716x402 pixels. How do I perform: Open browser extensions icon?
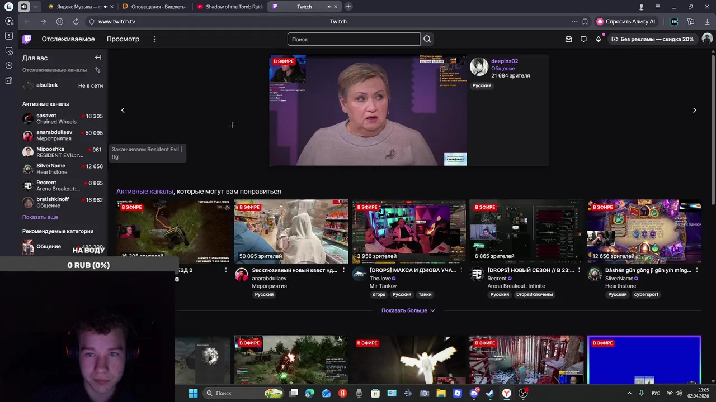pyautogui.click(x=691, y=21)
